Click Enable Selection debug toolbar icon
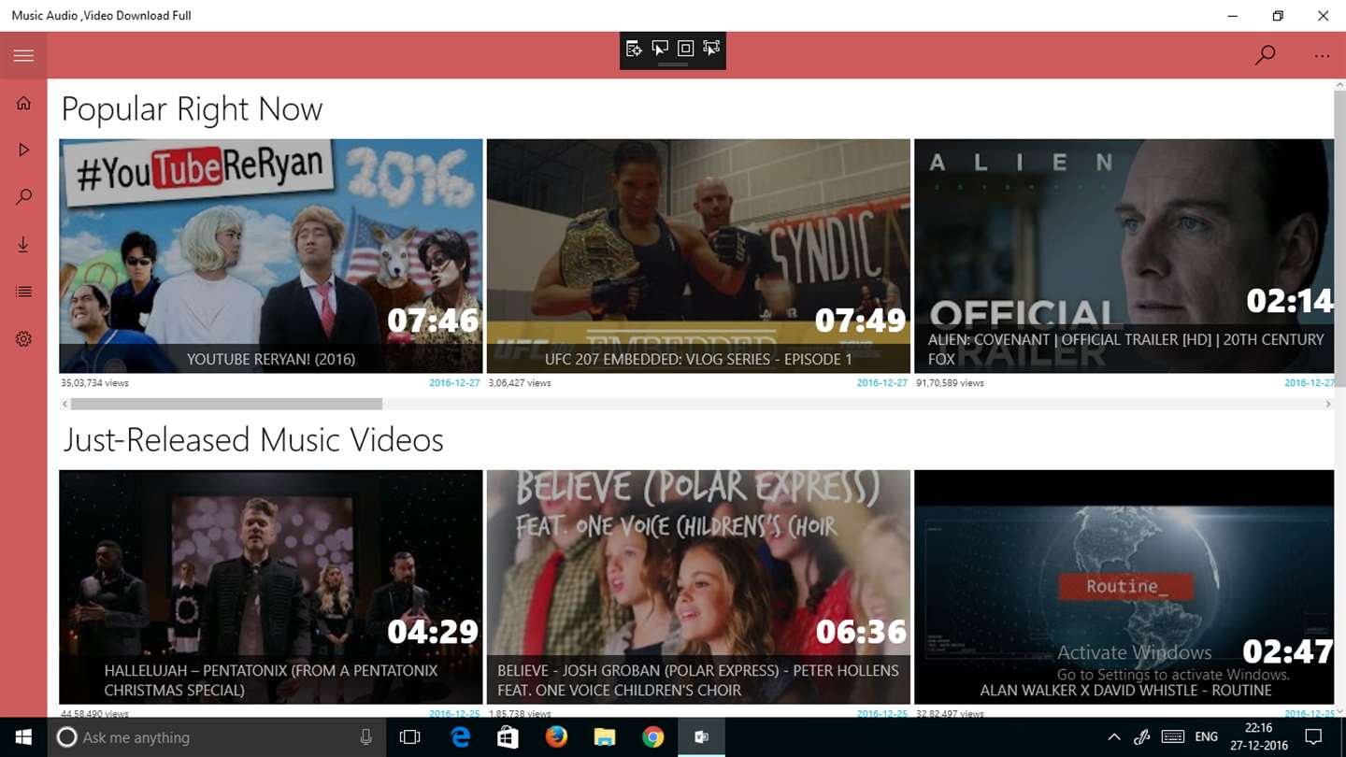Viewport: 1346px width, 757px height. [660, 49]
